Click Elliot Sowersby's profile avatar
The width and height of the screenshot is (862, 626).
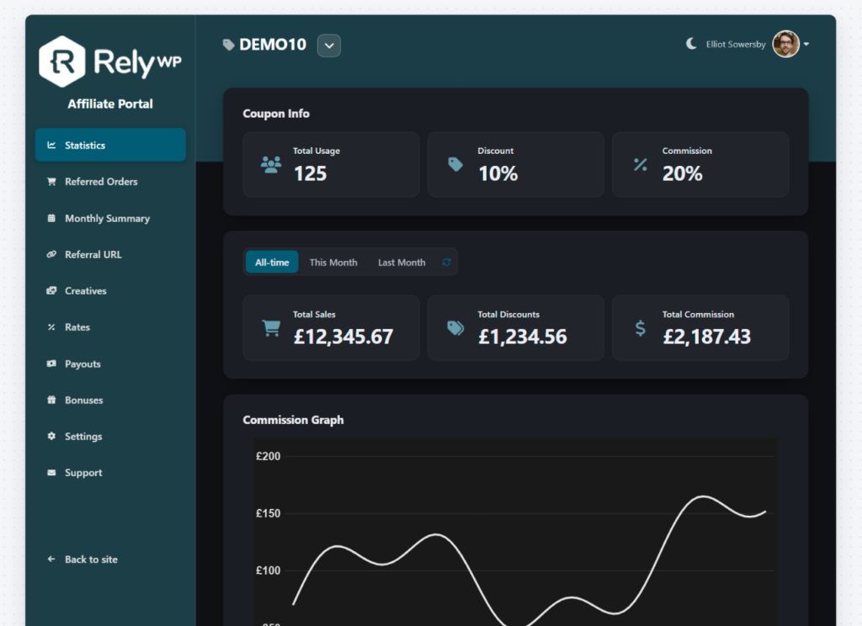point(786,44)
